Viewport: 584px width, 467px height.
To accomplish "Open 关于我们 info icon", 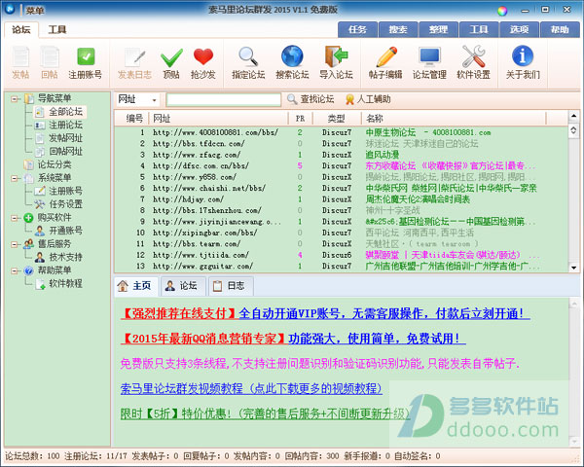I will click(x=523, y=62).
